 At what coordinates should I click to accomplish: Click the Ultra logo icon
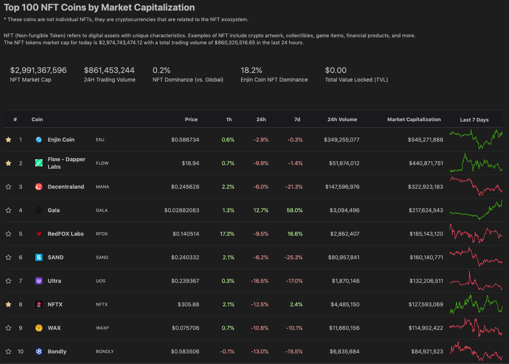[39, 281]
